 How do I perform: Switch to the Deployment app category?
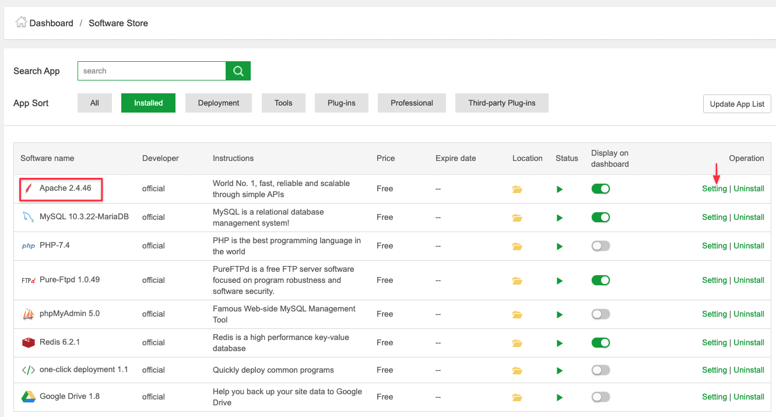point(219,103)
